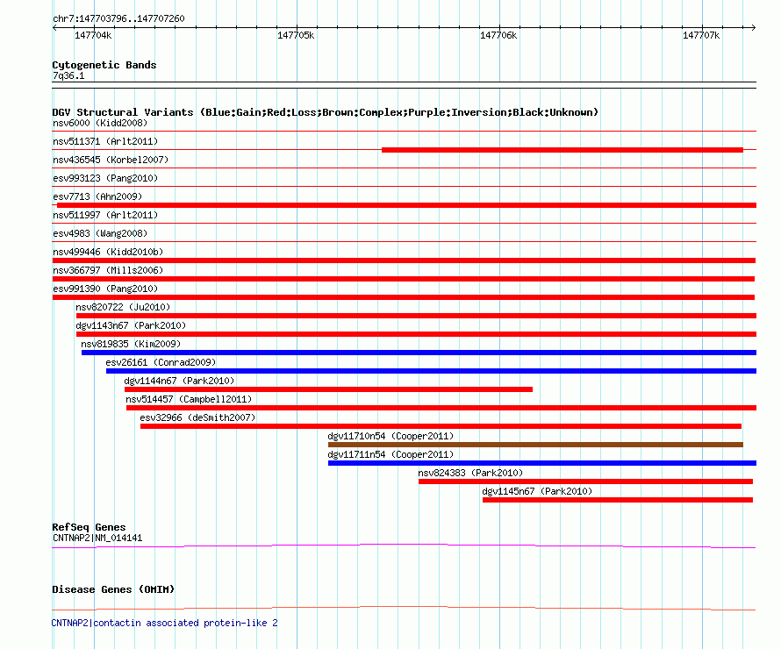Viewport: 781px width, 649px height.
Task: Click the 147706k ruler label
Action: click(498, 35)
